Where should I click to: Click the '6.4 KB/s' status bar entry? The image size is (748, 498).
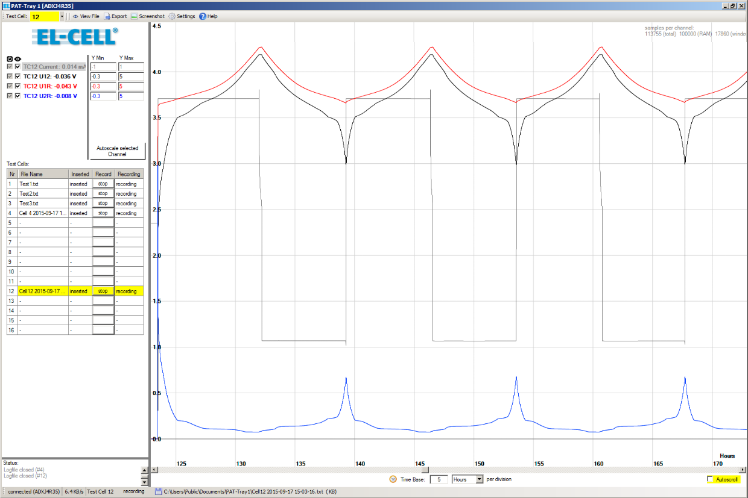point(74,491)
